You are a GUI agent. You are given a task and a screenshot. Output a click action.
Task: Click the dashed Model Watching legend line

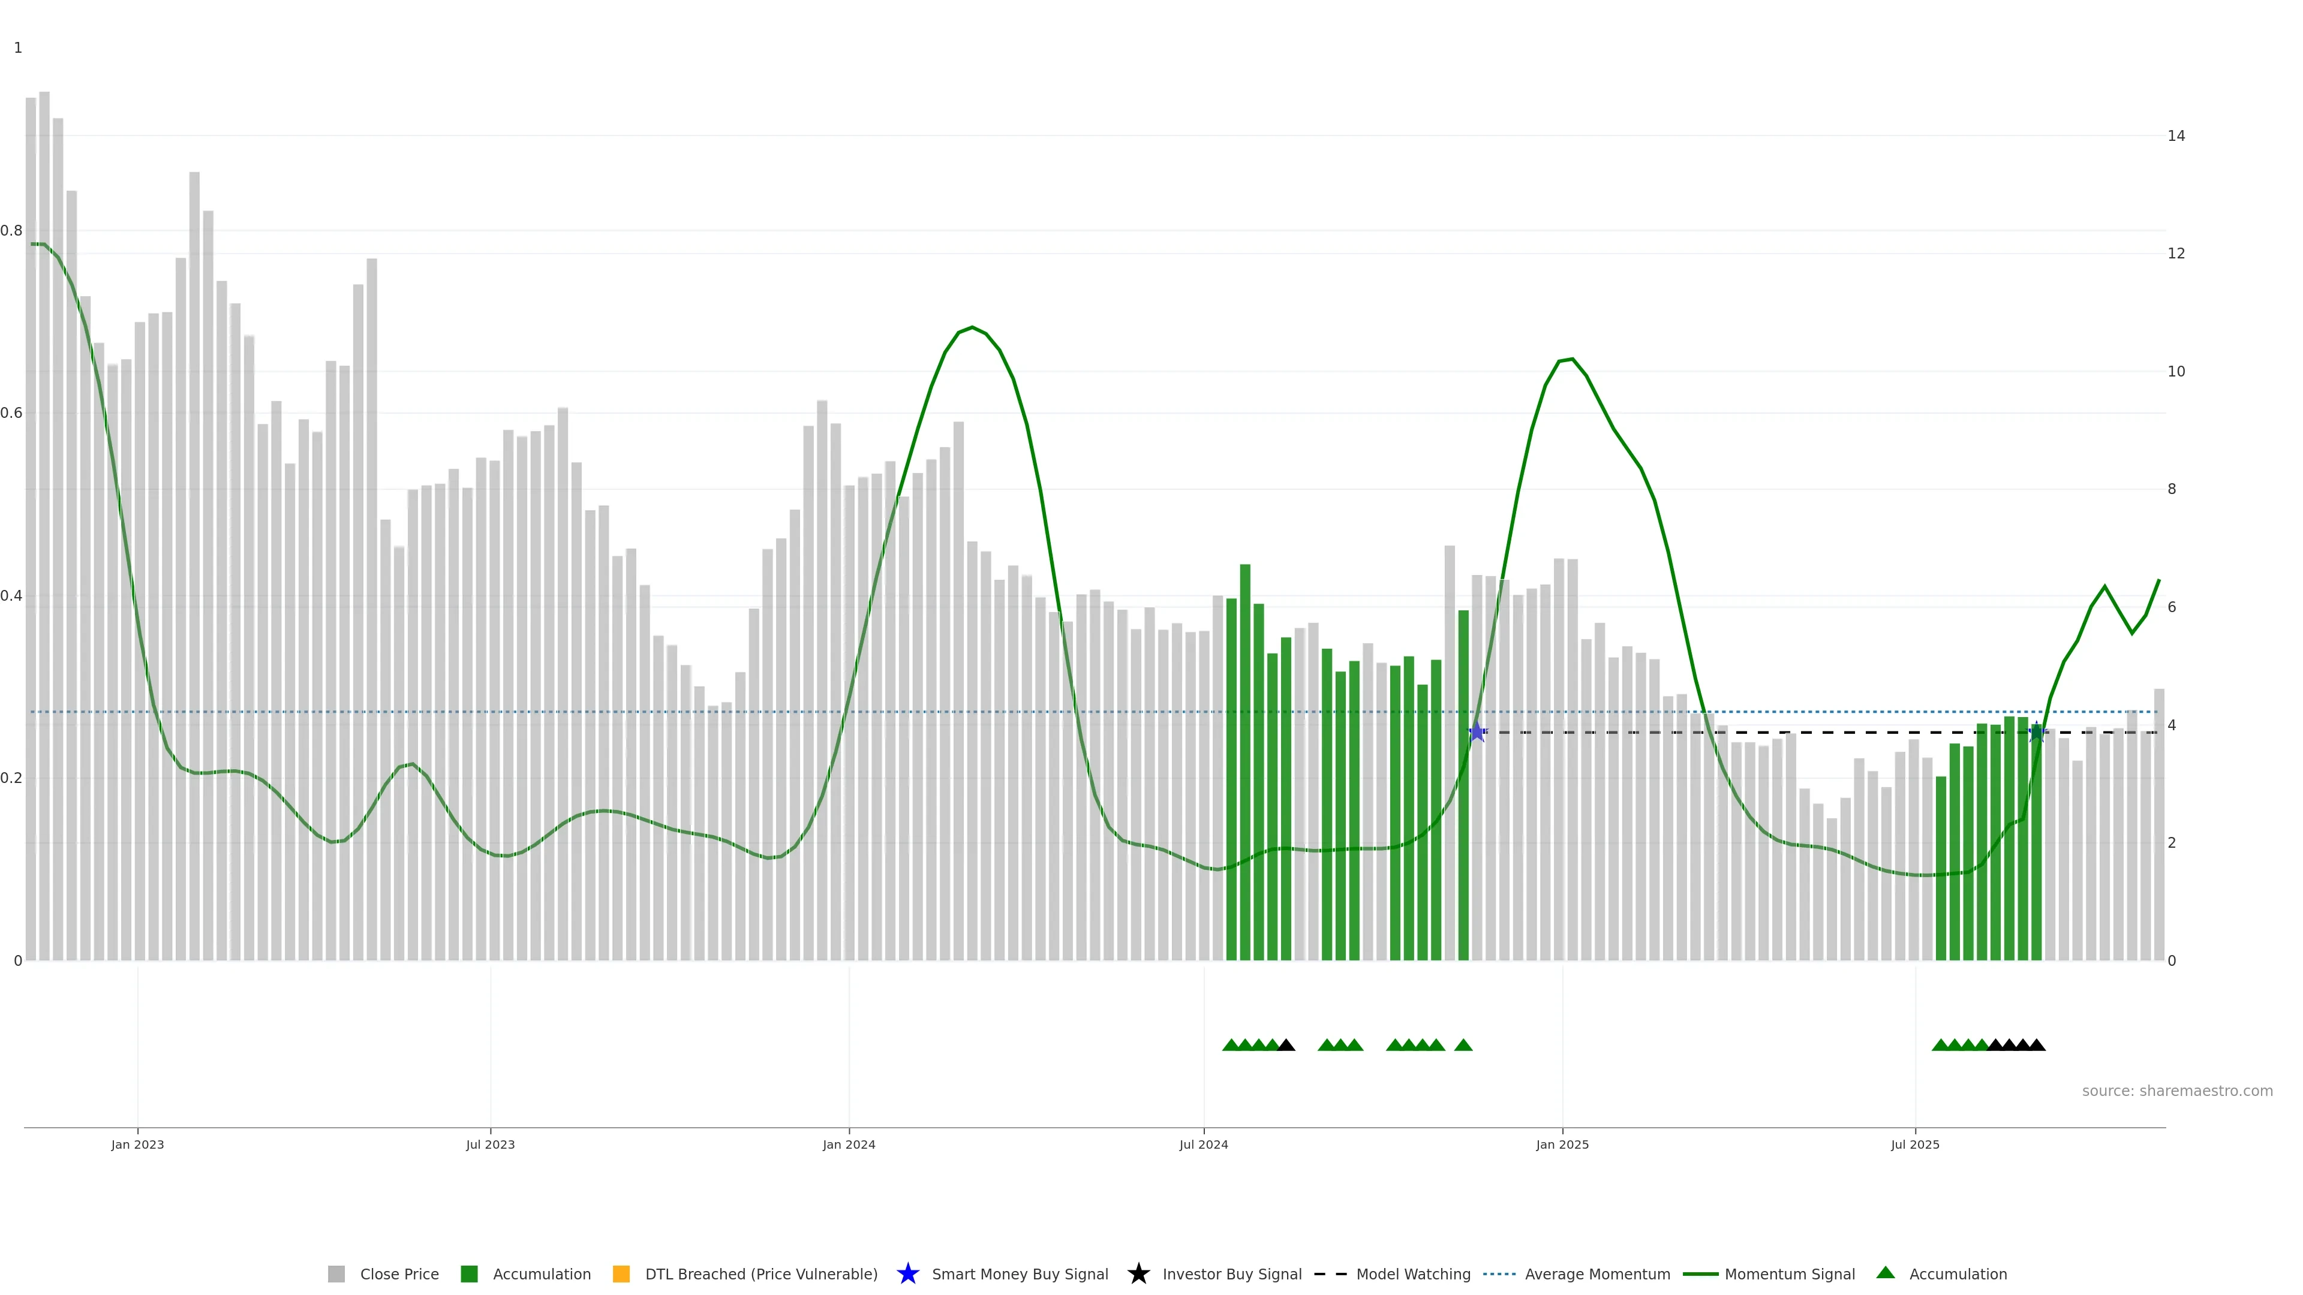[x=1330, y=1273]
